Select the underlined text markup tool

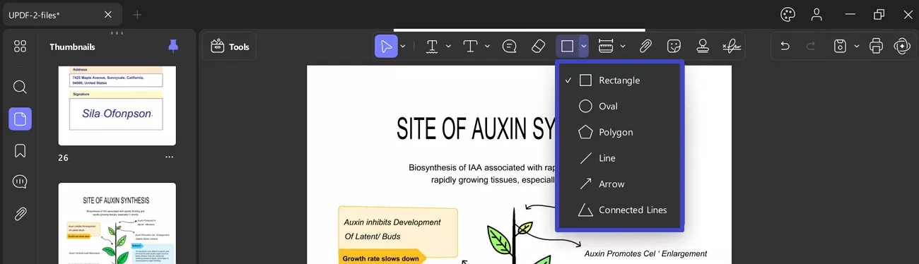pos(432,46)
